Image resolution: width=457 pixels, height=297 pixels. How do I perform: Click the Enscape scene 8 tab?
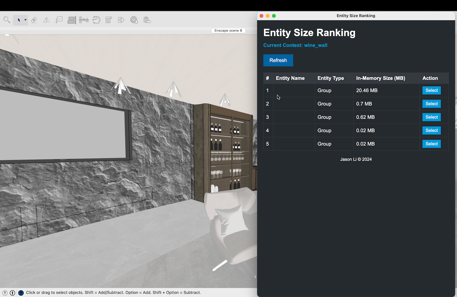(x=228, y=30)
